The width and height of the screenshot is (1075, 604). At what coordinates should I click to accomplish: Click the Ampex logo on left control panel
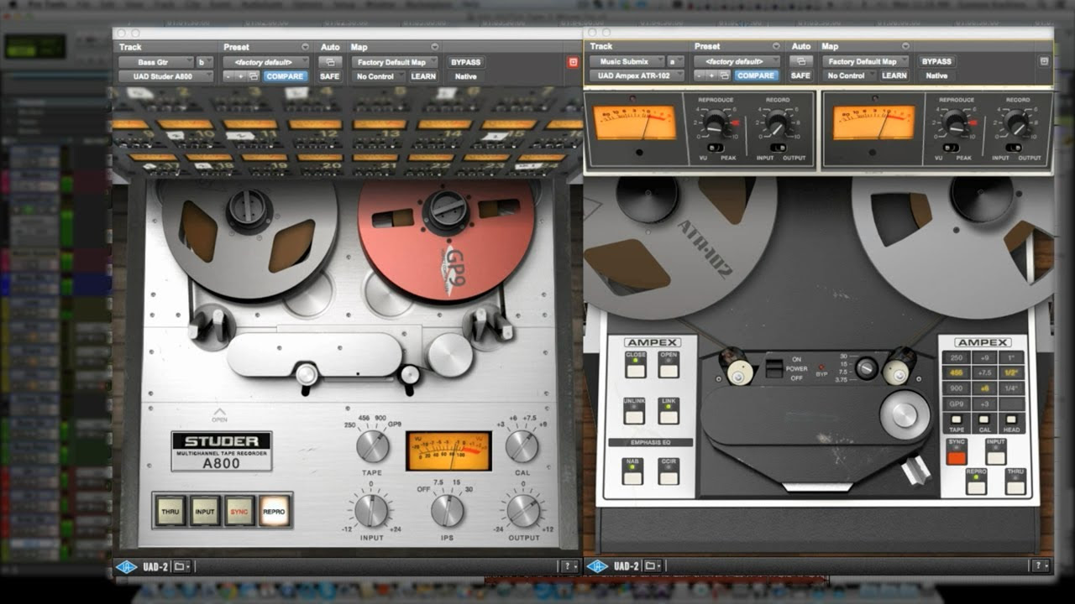pyautogui.click(x=652, y=342)
